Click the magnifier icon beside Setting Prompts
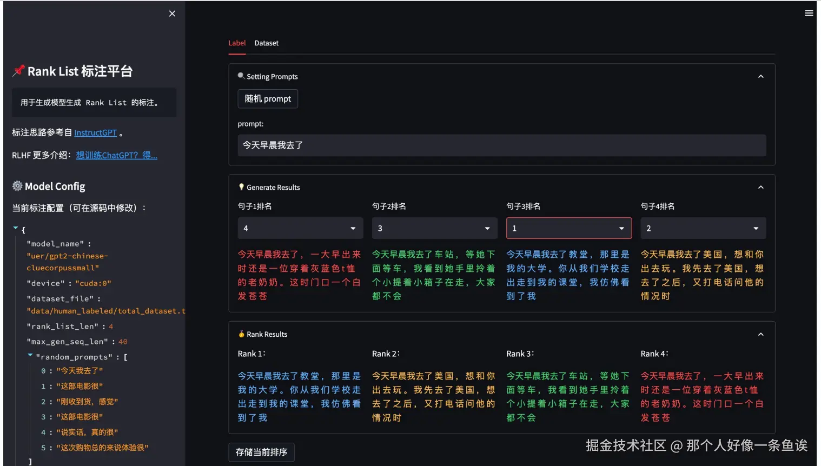The image size is (821, 466). tap(241, 76)
